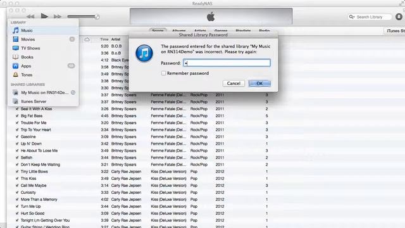Click Britney Spears artist in Gasoline row

124,137
